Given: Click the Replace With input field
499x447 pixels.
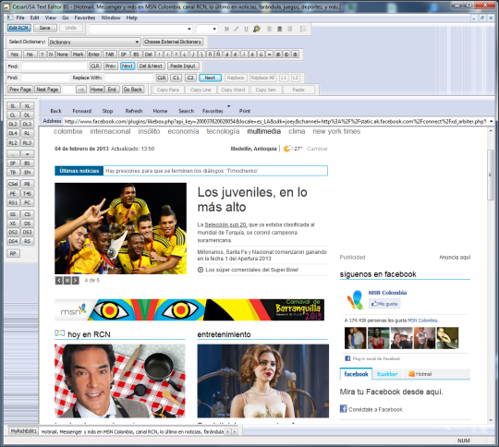Looking at the screenshot, I should (x=129, y=78).
